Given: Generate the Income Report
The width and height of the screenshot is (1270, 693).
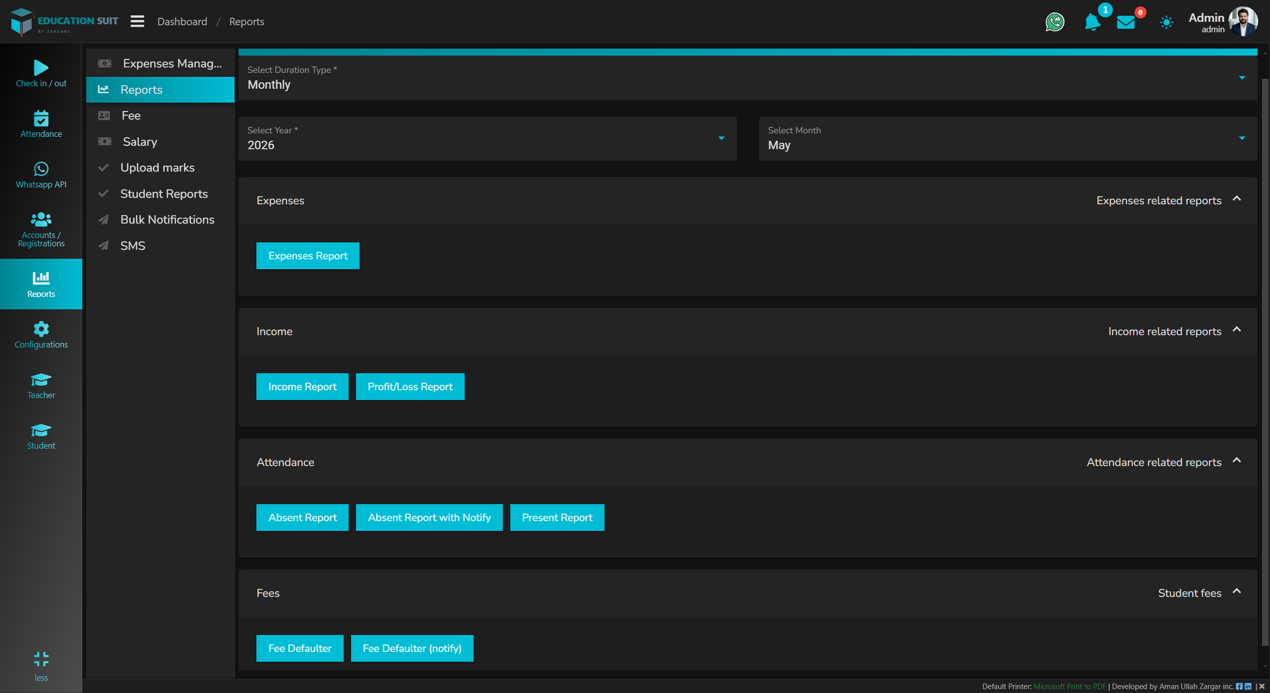Looking at the screenshot, I should [x=302, y=387].
